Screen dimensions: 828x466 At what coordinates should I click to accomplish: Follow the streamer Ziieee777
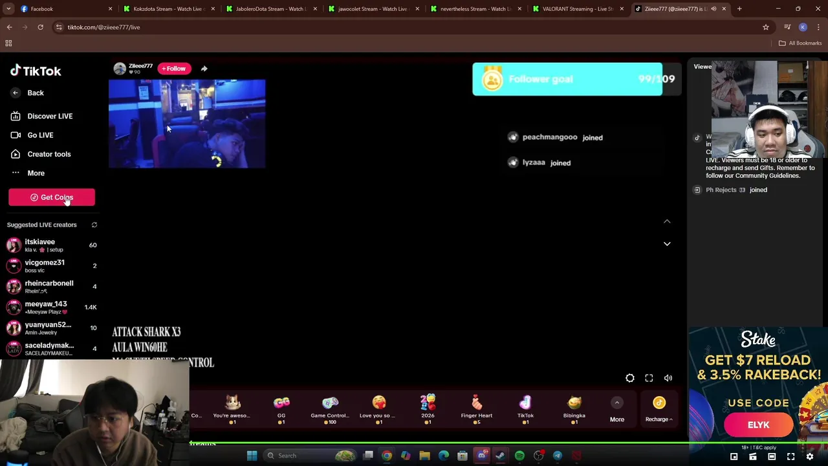tap(174, 69)
